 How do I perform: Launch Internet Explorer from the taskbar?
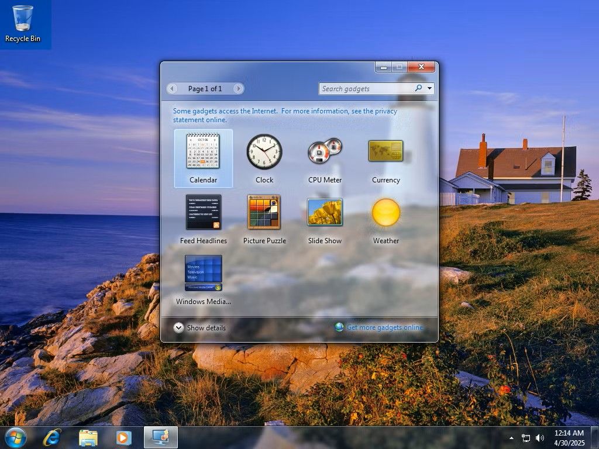pos(53,437)
